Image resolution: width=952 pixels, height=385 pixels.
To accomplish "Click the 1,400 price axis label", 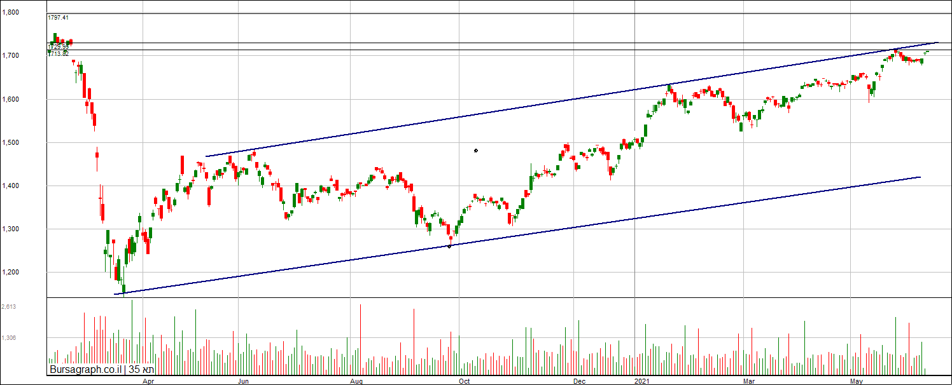I will click(x=10, y=186).
